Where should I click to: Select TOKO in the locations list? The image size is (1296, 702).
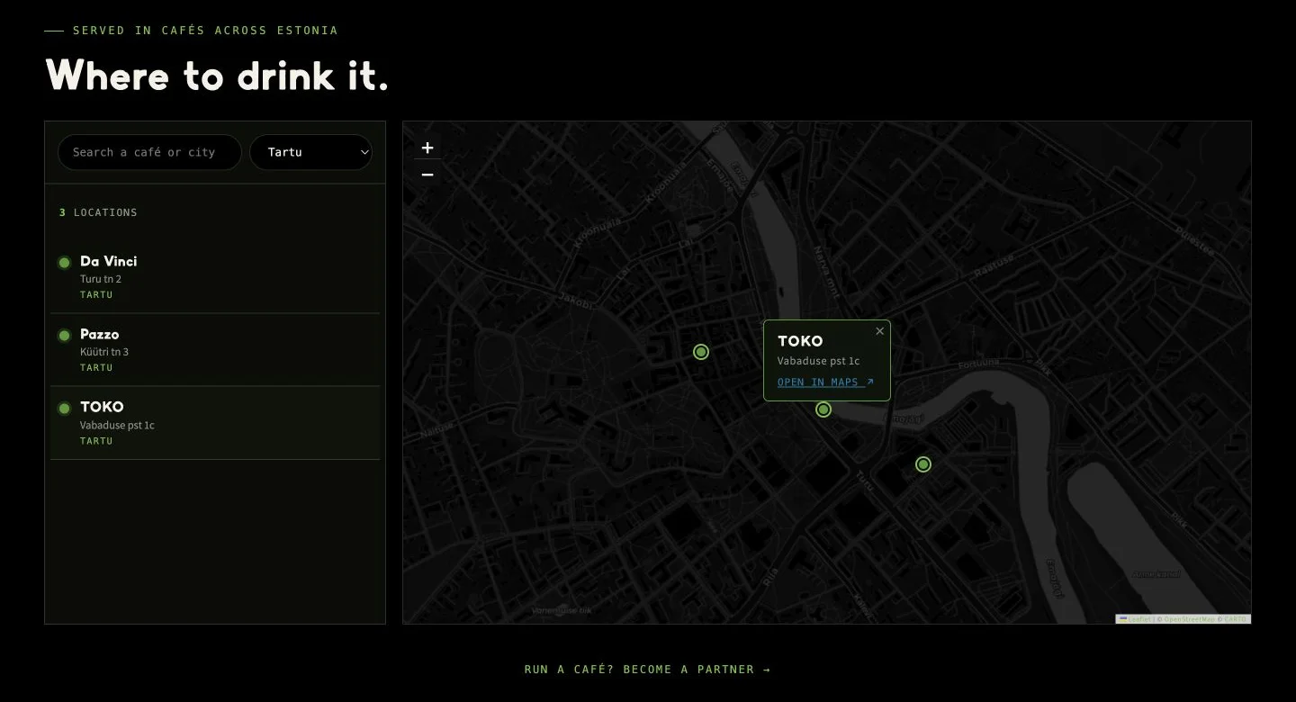tap(215, 423)
